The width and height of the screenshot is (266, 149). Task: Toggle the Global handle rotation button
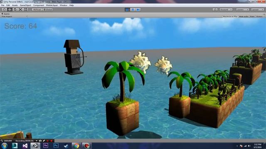click(48, 10)
